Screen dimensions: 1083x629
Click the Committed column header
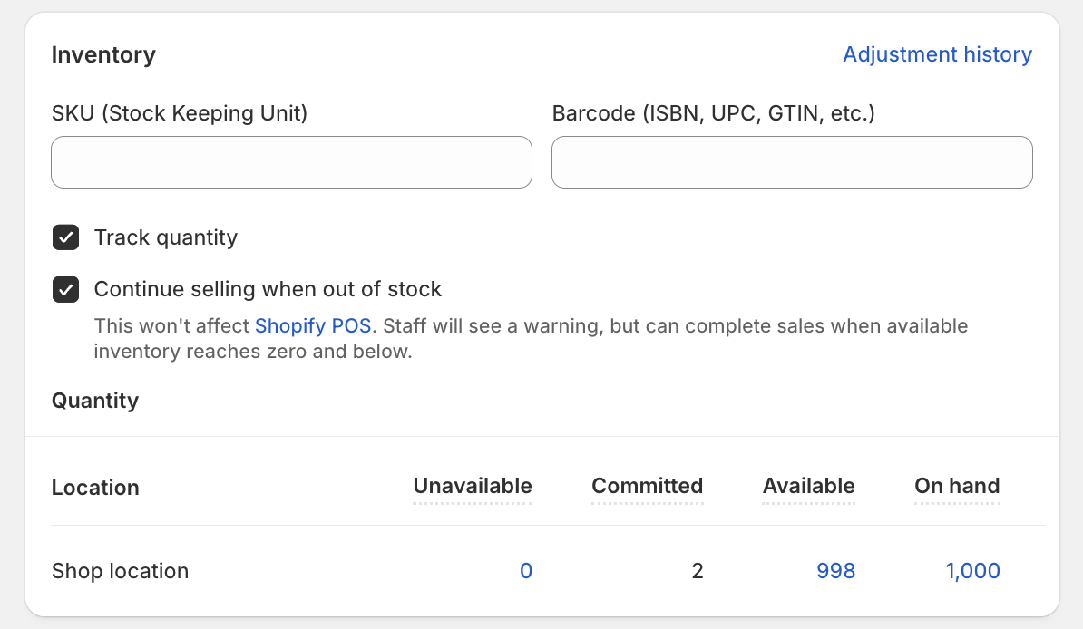[x=647, y=487]
